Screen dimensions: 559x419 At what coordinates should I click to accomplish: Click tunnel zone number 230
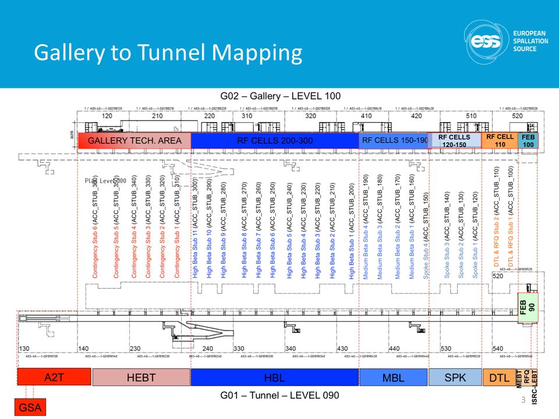pos(136,349)
